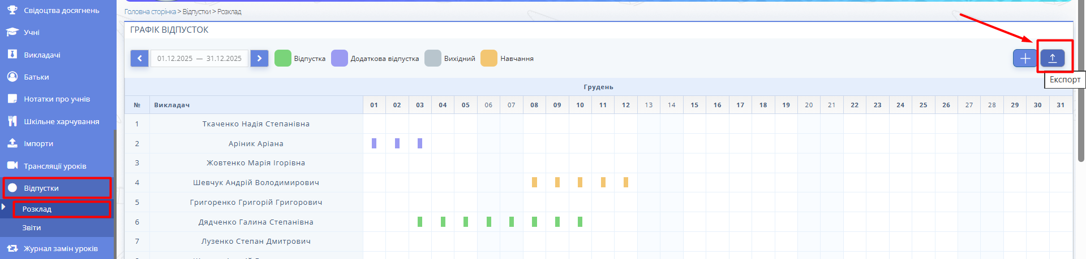Screen dimensions: 1086x259
Task: Open Шкільне харчування cutlery icon
Action: pyautogui.click(x=12, y=121)
